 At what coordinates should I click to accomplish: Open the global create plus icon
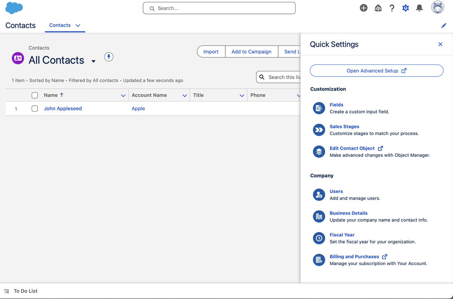(x=364, y=8)
